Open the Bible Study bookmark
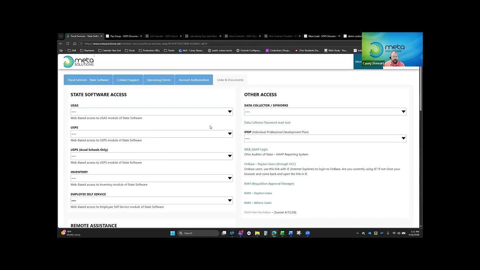 pyautogui.click(x=336, y=50)
